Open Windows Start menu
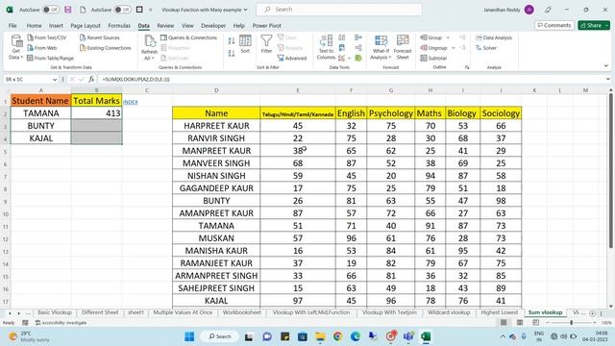Image resolution: width=615 pixels, height=346 pixels. click(x=189, y=336)
